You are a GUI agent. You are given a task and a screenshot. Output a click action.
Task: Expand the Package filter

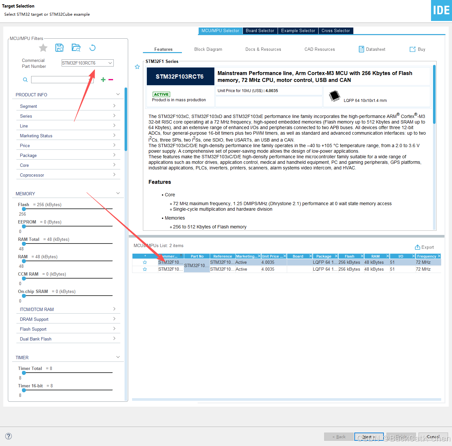[x=114, y=155]
